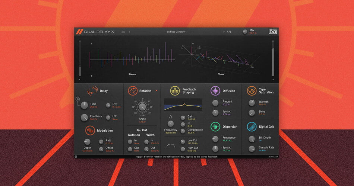The image size is (354, 186).
Task: Click the Mix knob in header
Action: (x=245, y=32)
